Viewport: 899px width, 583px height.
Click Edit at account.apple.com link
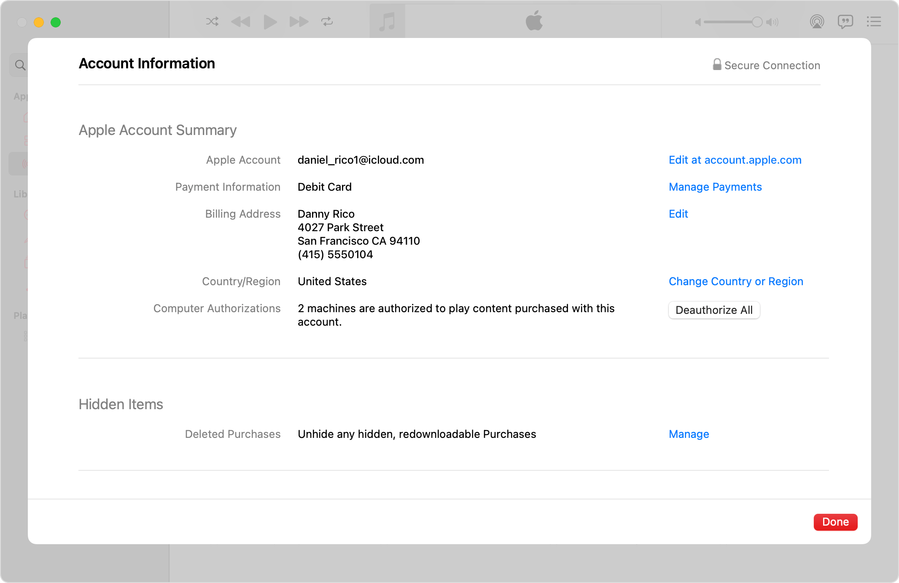(x=735, y=159)
